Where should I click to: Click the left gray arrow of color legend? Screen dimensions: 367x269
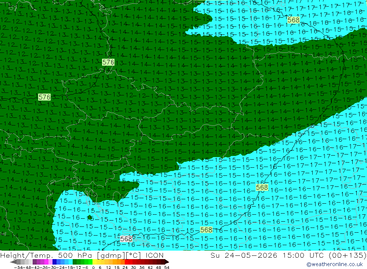pos(13,262)
